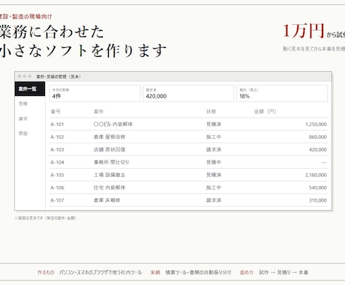The width and height of the screenshot is (345, 285).
Task: Click the 番号 column header
Action: (55, 112)
